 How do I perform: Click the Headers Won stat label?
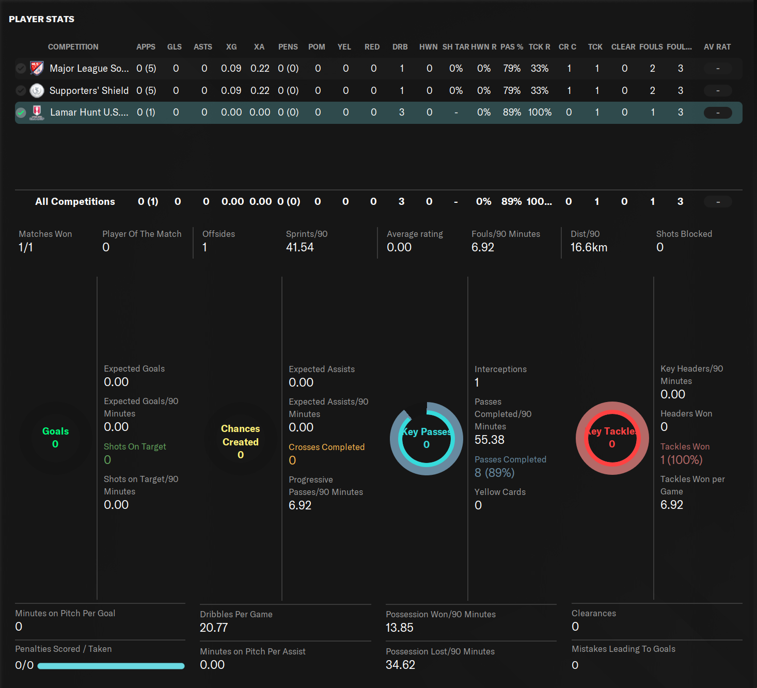coord(686,413)
